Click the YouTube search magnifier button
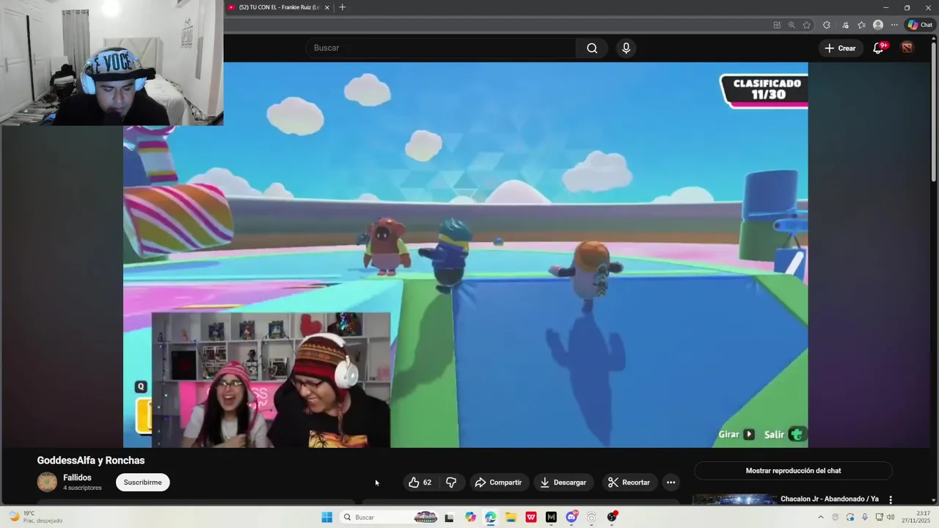The height and width of the screenshot is (528, 939). pyautogui.click(x=592, y=48)
